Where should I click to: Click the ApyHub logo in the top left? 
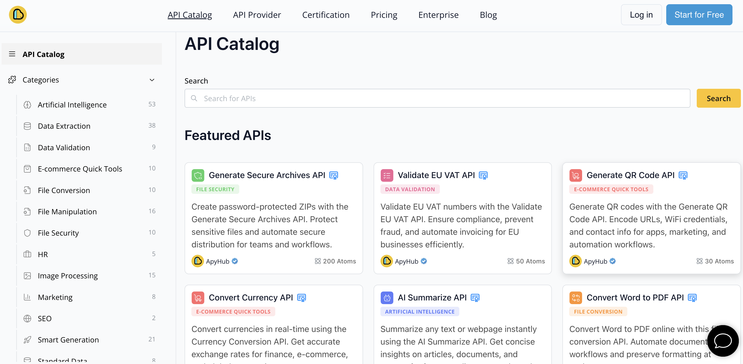[x=18, y=14]
